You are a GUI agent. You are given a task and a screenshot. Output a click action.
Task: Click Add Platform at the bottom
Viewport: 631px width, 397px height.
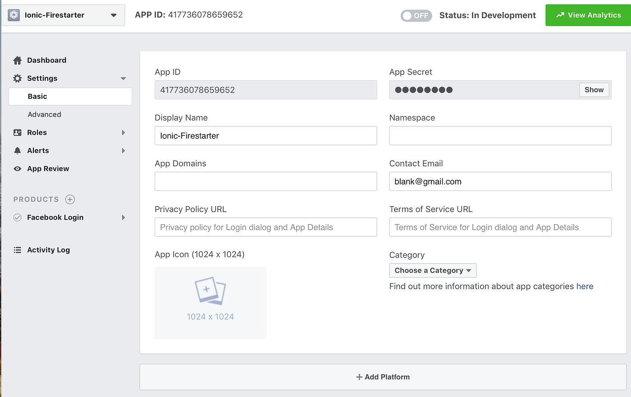click(x=383, y=377)
